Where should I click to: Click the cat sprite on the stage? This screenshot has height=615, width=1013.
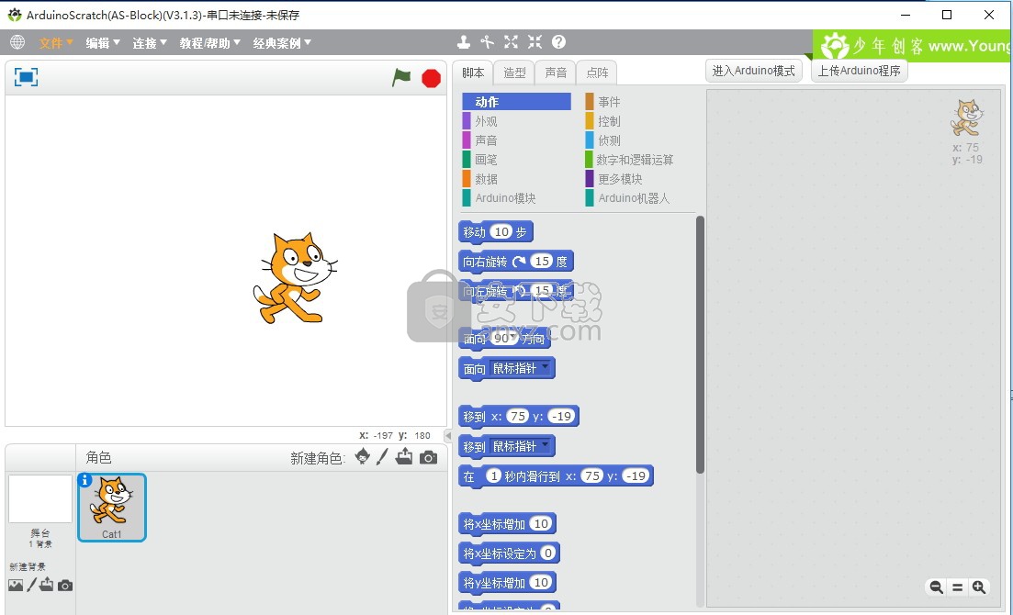[x=295, y=278]
